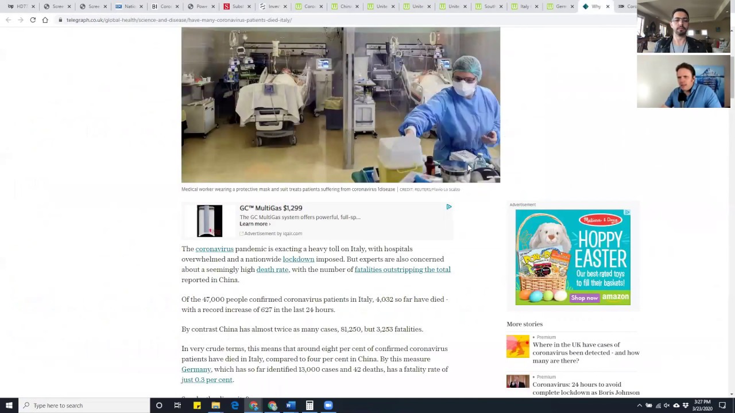Open Dropbox tray icon
The image size is (735, 413).
click(x=686, y=406)
